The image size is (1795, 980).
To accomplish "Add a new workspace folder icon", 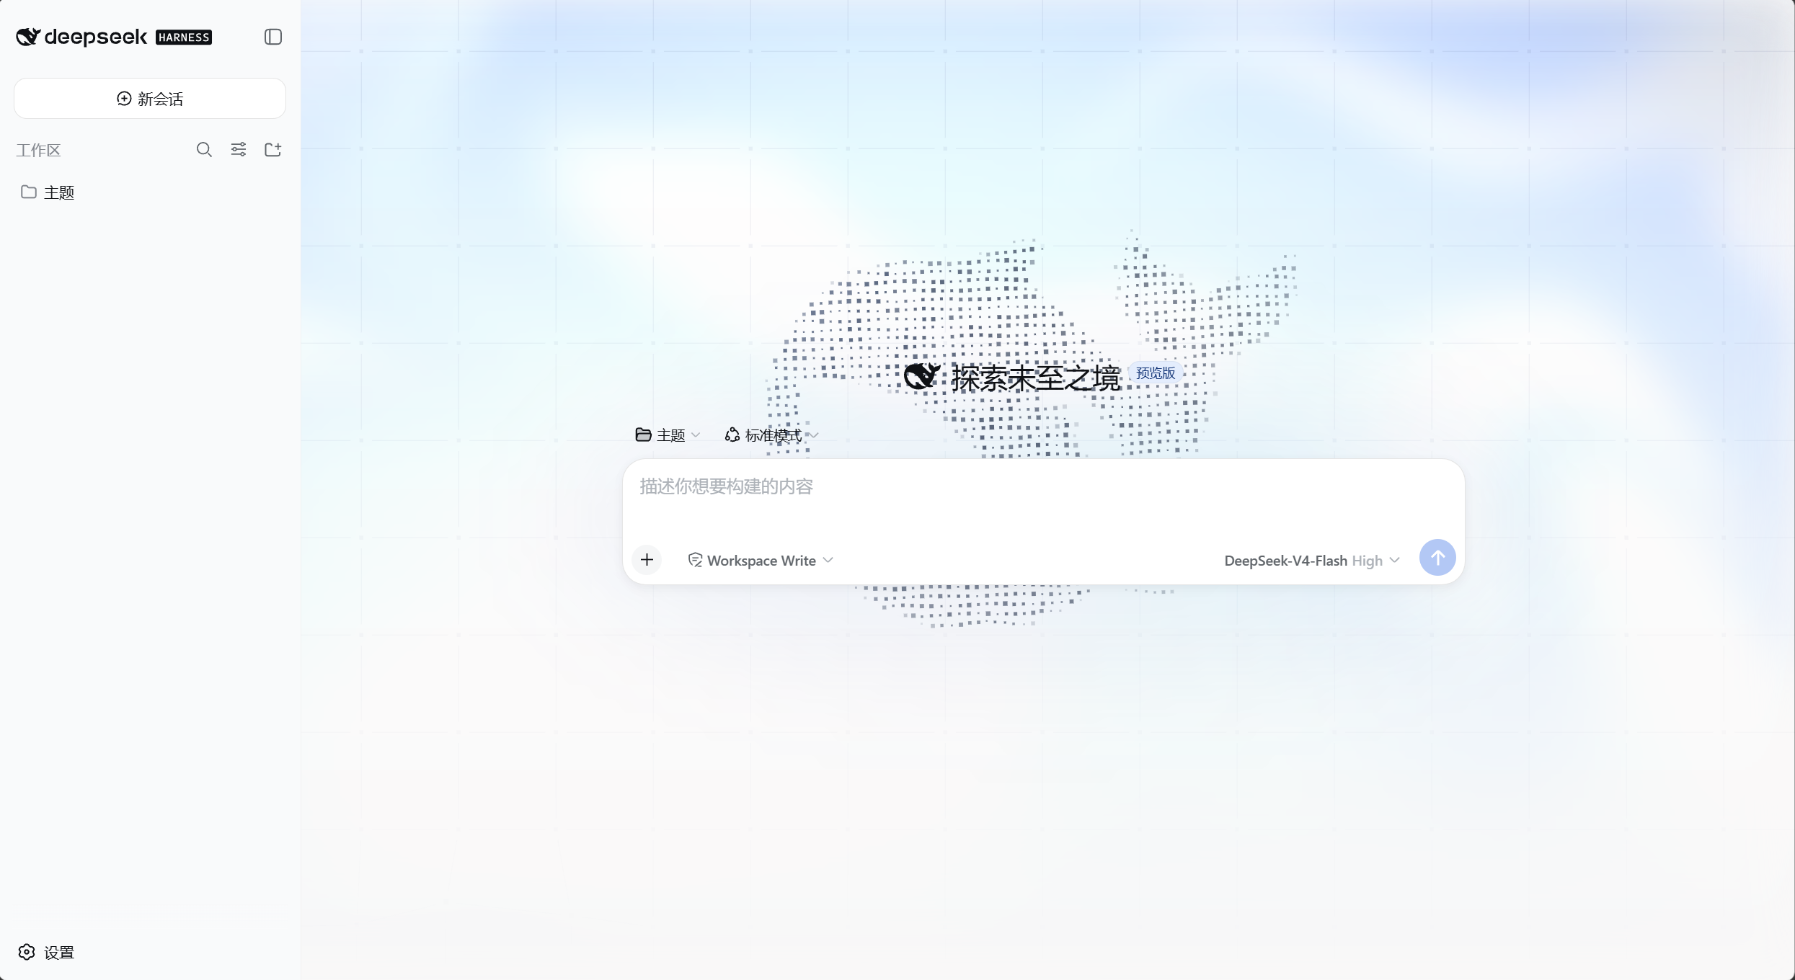I will (272, 150).
